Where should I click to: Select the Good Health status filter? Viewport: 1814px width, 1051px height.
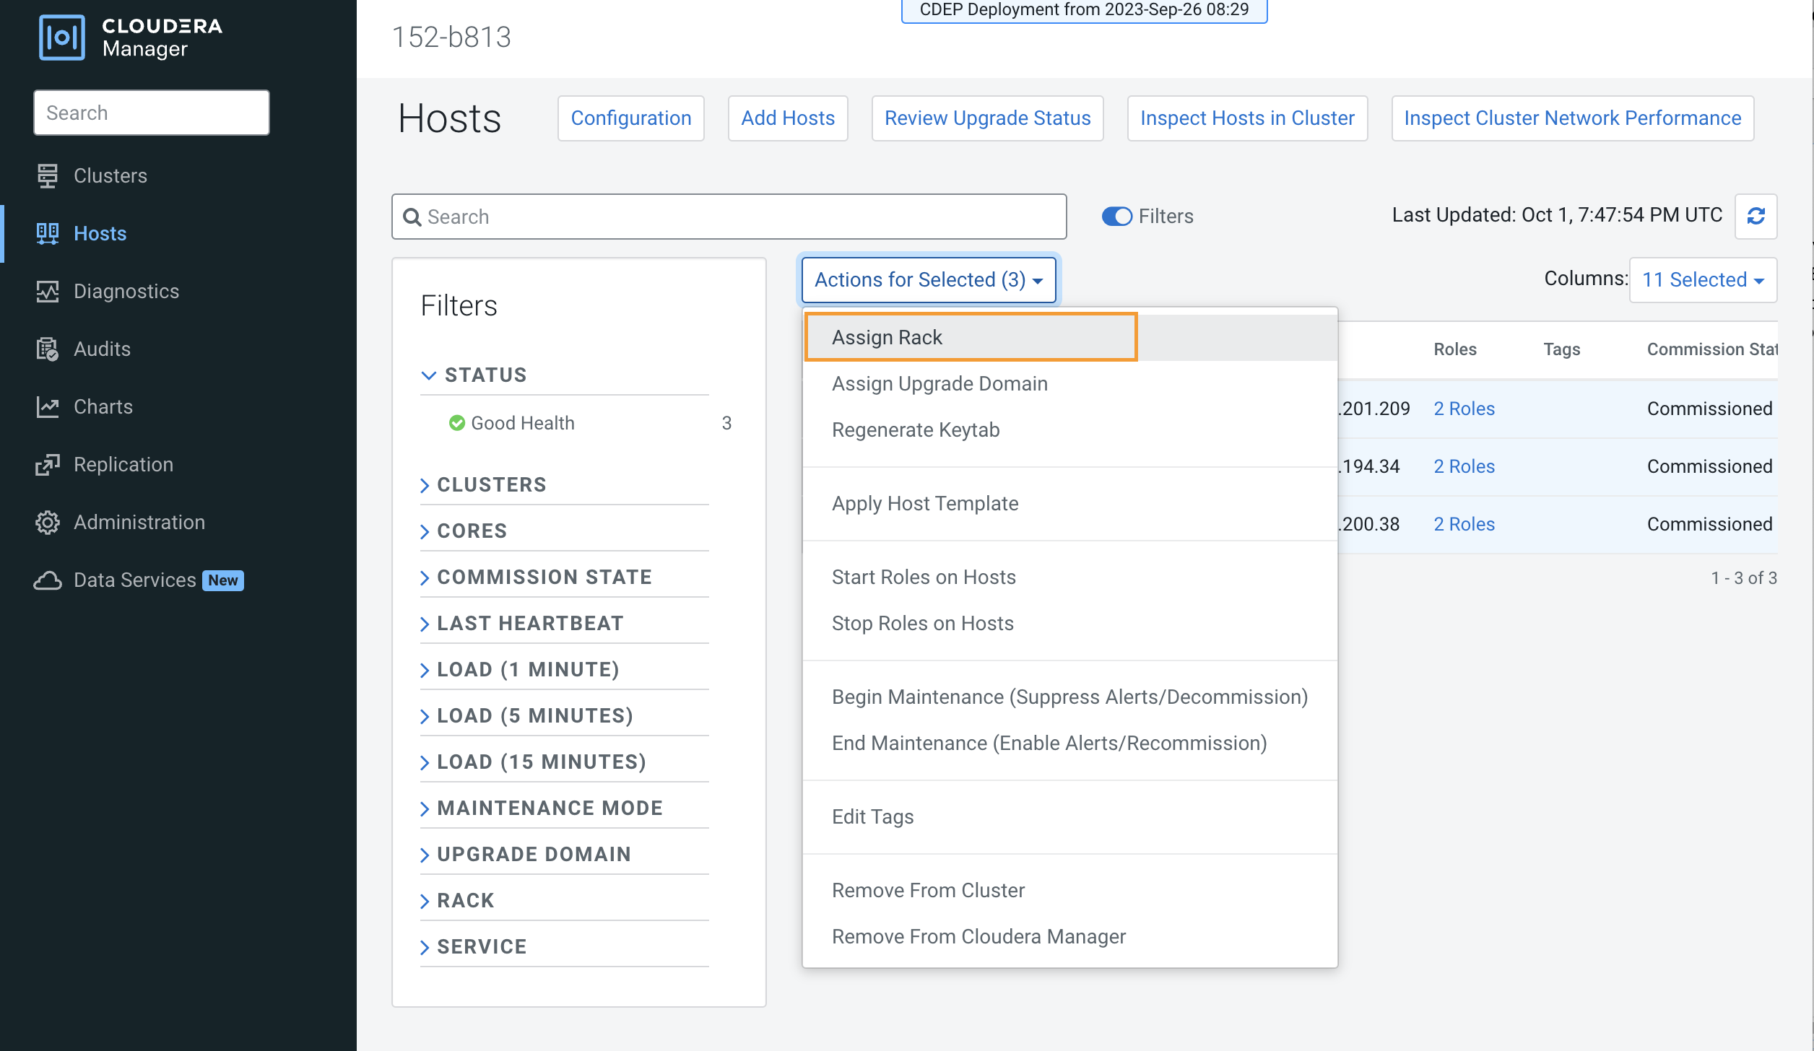coord(522,423)
